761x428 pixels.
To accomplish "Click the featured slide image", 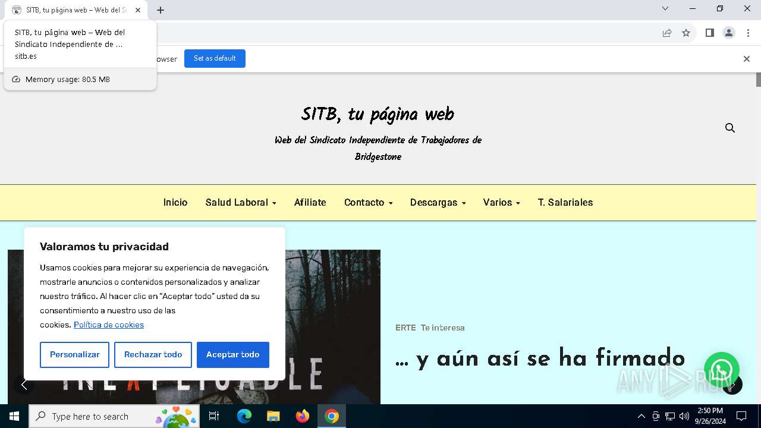I will pyautogui.click(x=194, y=327).
